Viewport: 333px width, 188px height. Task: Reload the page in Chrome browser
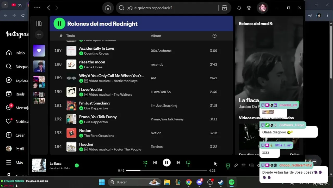click(23, 15)
